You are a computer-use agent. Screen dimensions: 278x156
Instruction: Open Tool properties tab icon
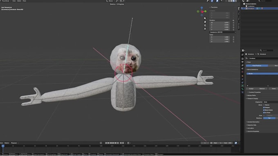(242, 55)
